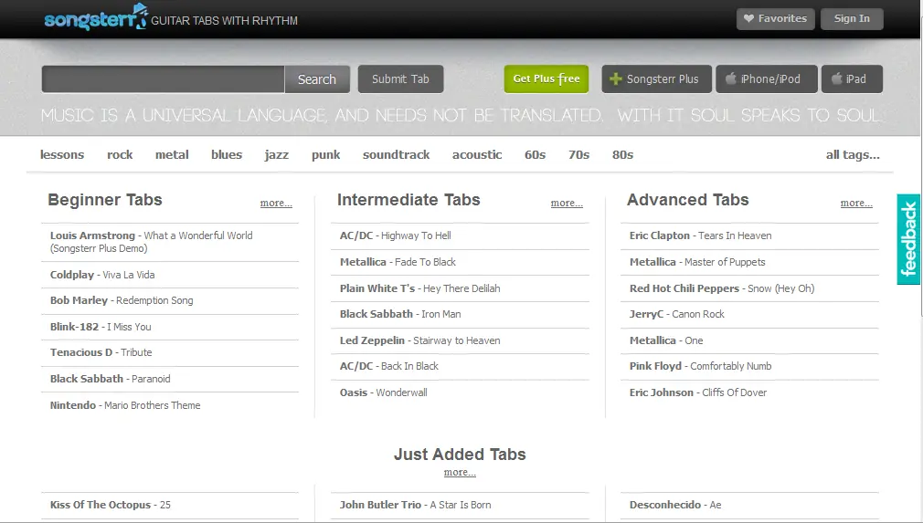Open John Butler Trio A Star Is Born
The image size is (923, 523).
tap(415, 505)
